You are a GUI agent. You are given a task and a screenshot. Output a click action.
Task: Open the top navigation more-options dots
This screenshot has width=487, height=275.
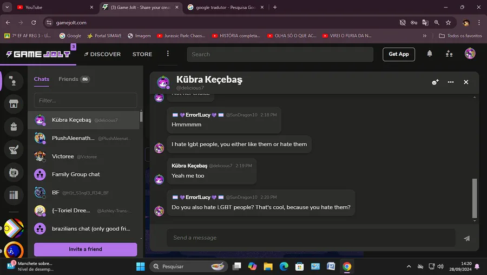coord(168,54)
